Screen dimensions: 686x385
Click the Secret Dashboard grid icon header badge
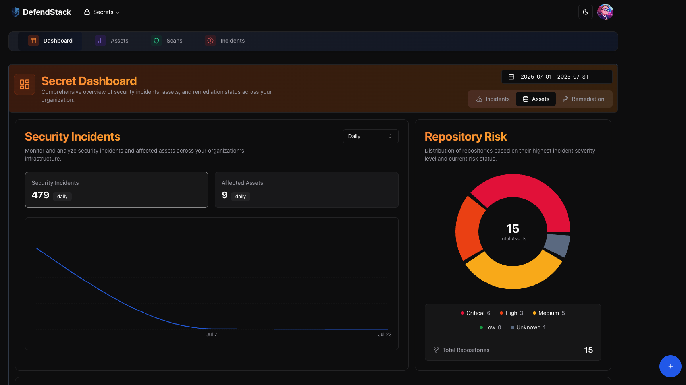[25, 84]
